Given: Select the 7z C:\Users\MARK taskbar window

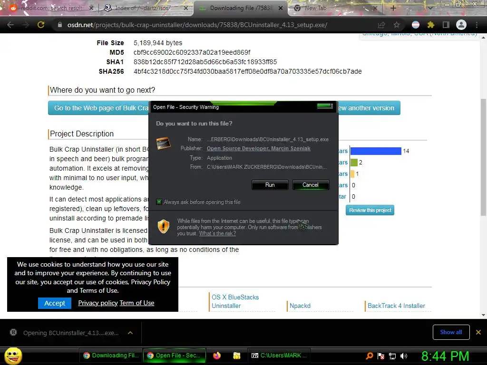Looking at the screenshot, I should point(279,355).
